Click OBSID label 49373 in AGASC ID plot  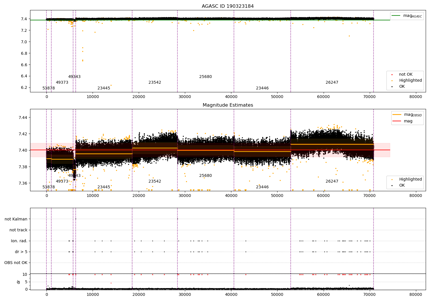[62, 83]
